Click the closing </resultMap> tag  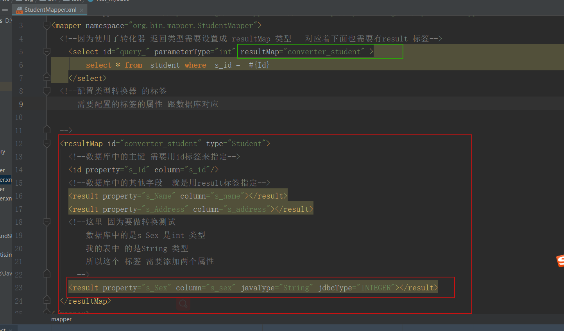click(86, 301)
